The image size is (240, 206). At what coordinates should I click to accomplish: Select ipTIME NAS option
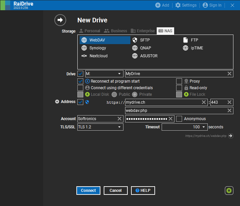pyautogui.click(x=193, y=48)
